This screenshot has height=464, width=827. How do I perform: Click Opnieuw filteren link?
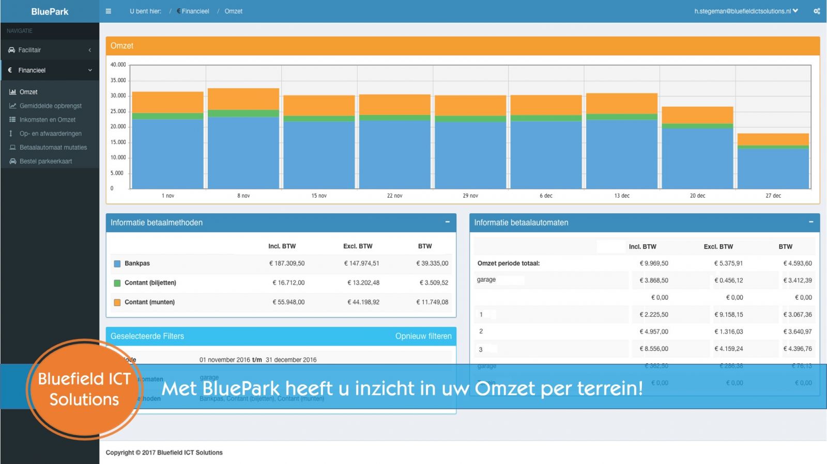pos(423,336)
